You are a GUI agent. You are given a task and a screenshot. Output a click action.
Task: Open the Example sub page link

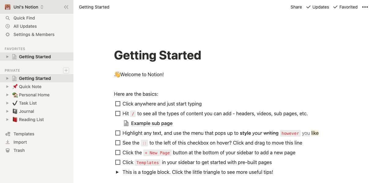pos(151,123)
